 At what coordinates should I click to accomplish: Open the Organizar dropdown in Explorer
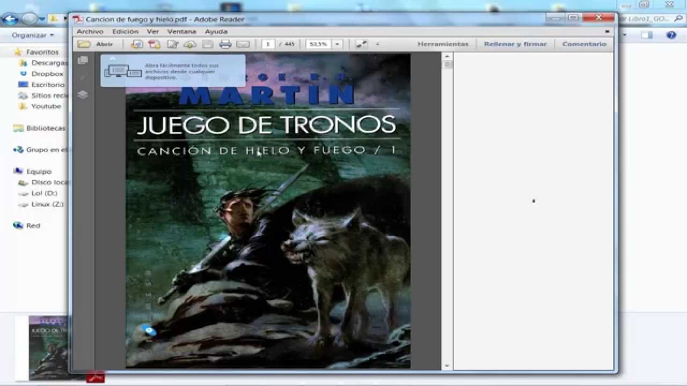33,35
